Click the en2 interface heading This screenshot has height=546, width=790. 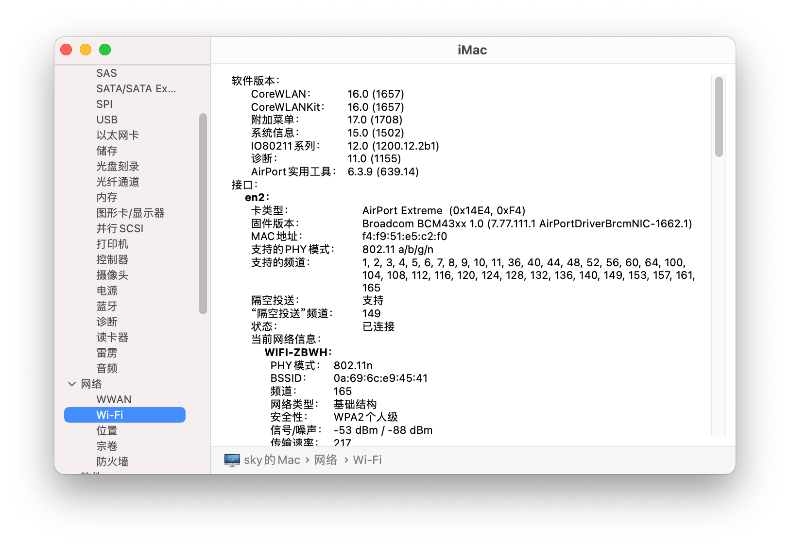[x=257, y=198]
